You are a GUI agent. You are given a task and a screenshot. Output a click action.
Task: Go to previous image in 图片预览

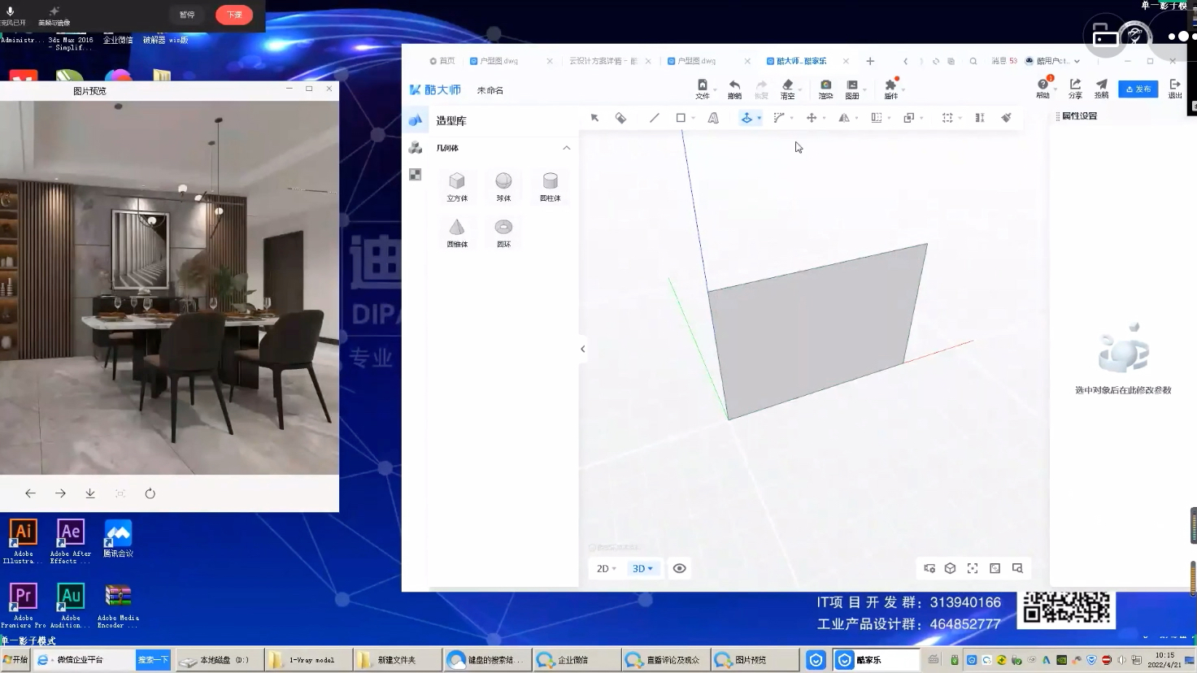tap(30, 493)
